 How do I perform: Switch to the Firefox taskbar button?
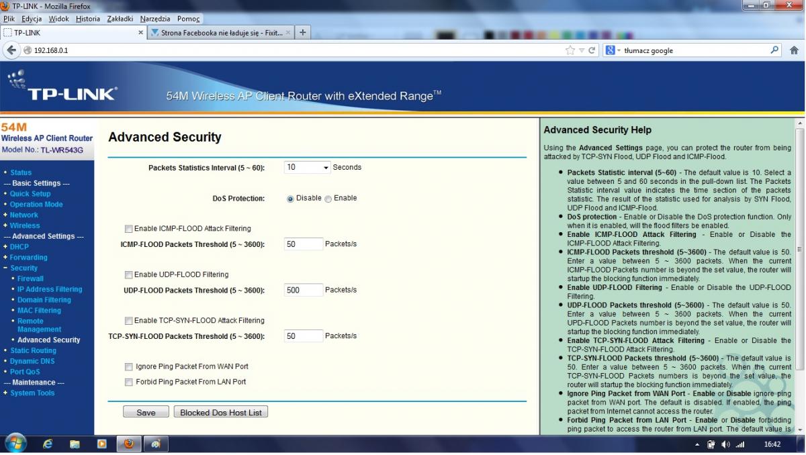129,444
